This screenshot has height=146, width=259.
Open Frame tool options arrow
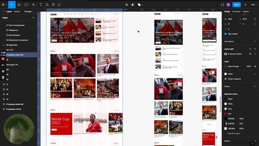point(21,5)
